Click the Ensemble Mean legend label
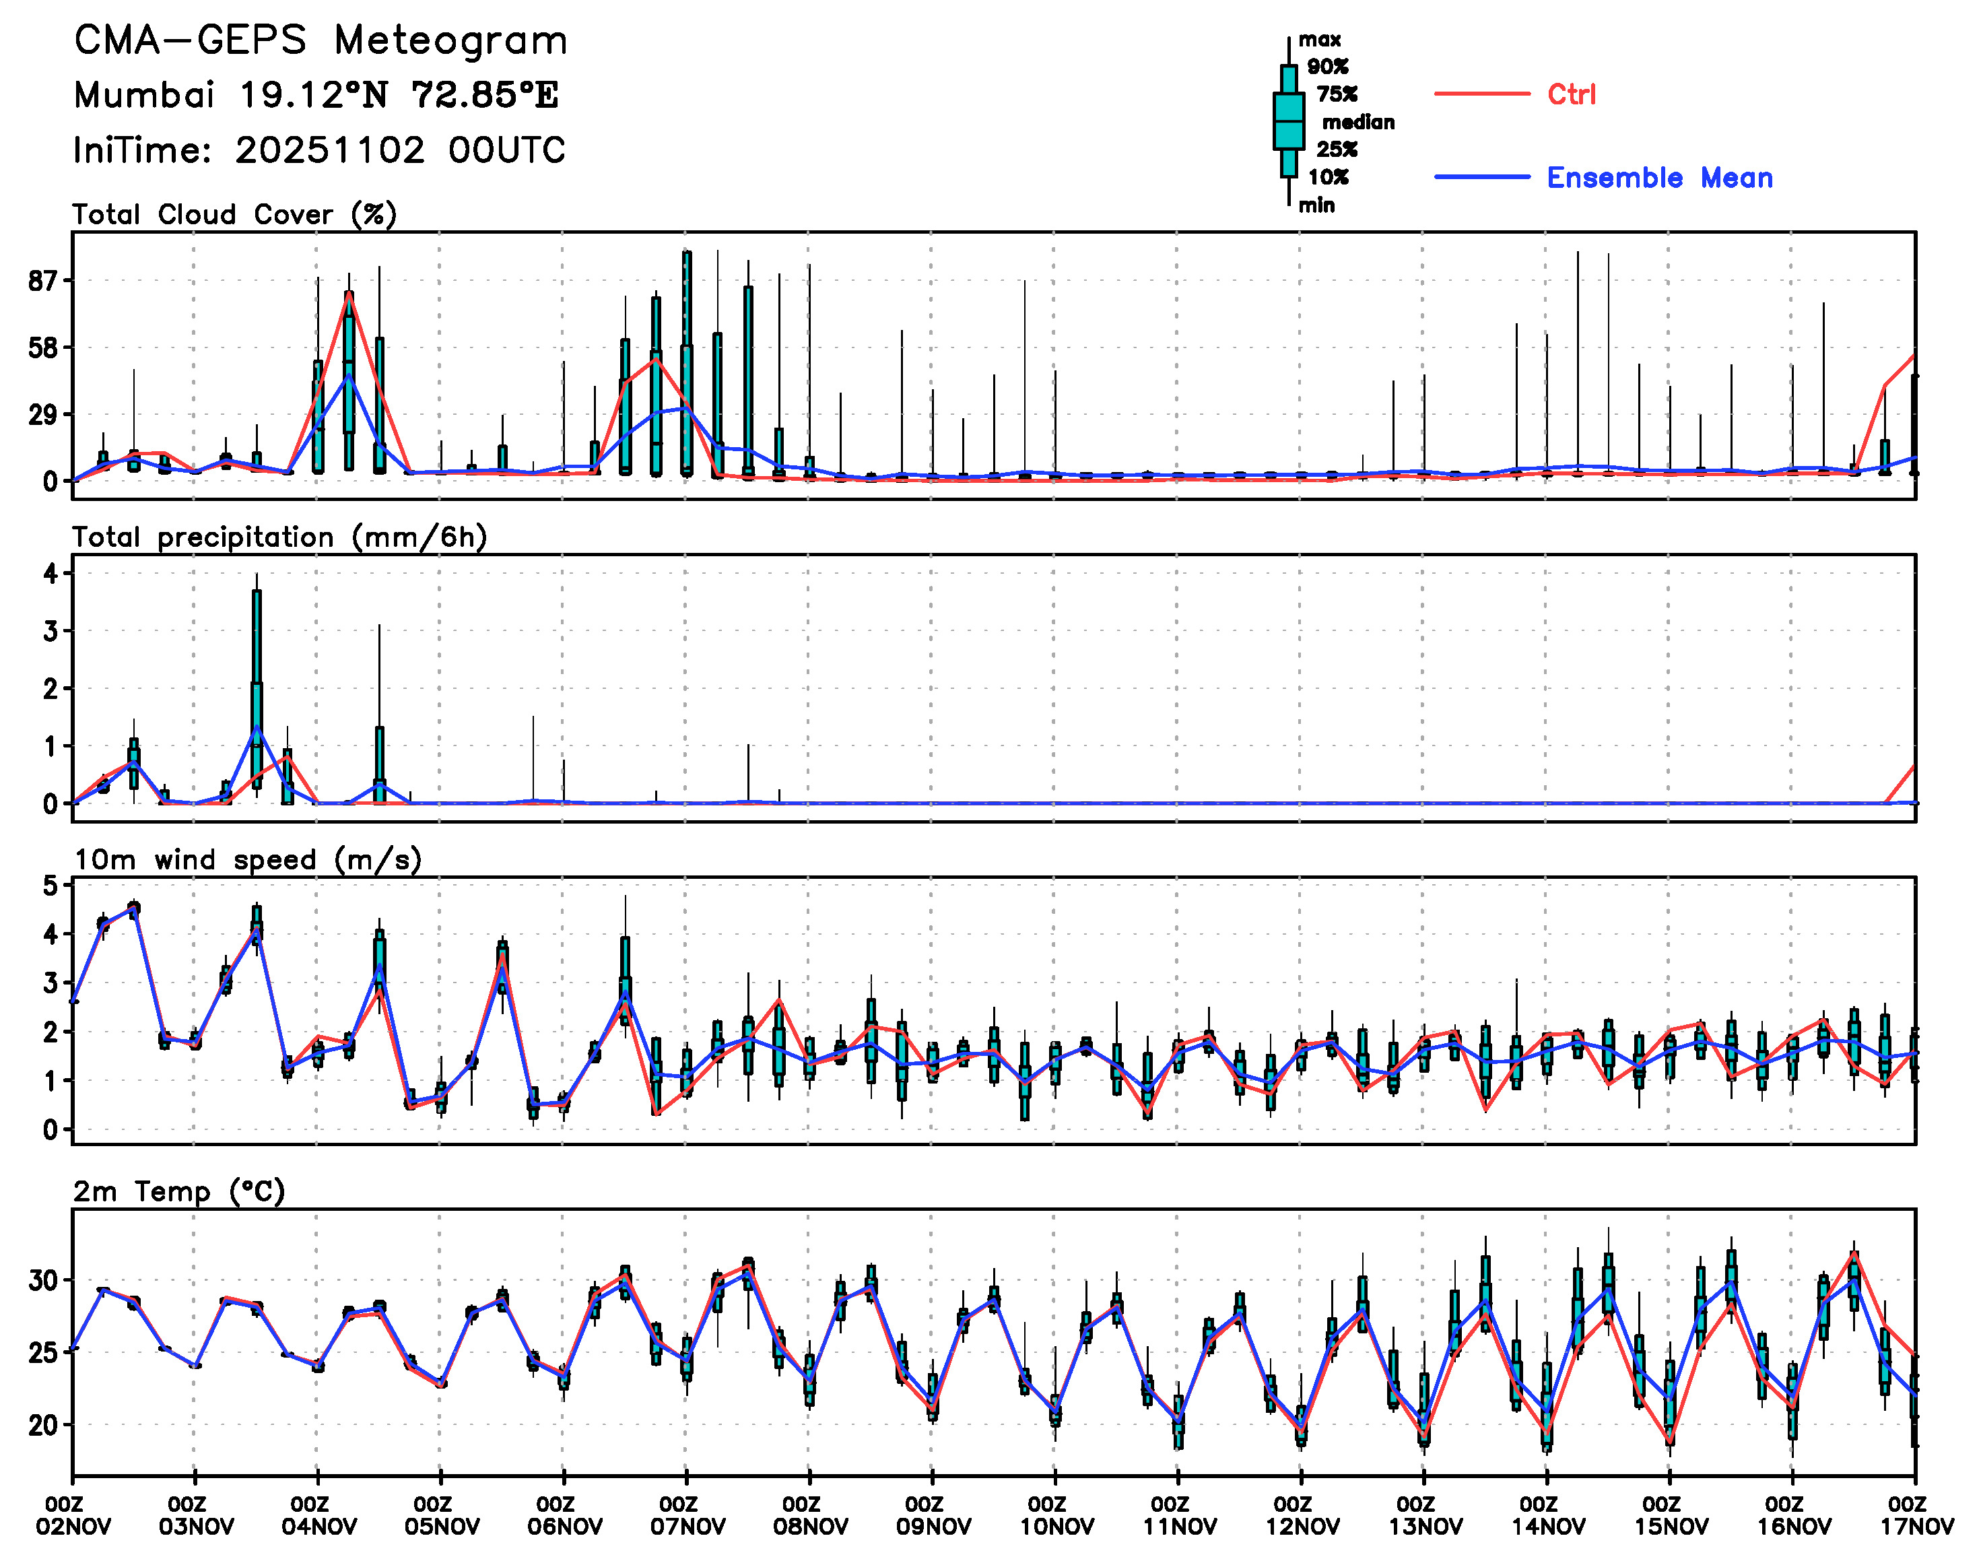Image resolution: width=1981 pixels, height=1563 pixels. [x=1659, y=178]
